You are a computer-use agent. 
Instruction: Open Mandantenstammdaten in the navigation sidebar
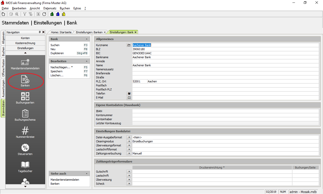pyautogui.click(x=25, y=64)
